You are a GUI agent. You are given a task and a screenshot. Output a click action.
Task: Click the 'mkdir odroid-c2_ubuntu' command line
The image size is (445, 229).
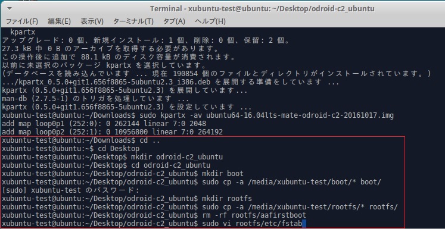click(x=113, y=157)
